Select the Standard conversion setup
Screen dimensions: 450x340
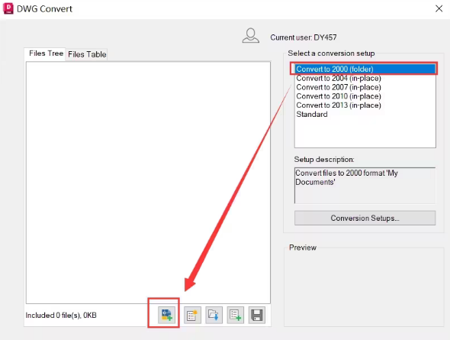pyautogui.click(x=312, y=115)
